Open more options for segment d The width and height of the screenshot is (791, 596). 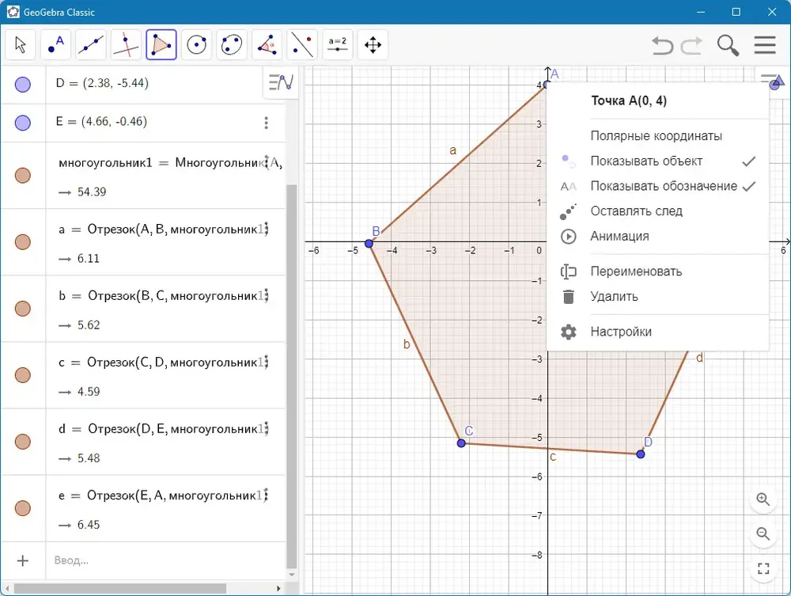tap(267, 429)
